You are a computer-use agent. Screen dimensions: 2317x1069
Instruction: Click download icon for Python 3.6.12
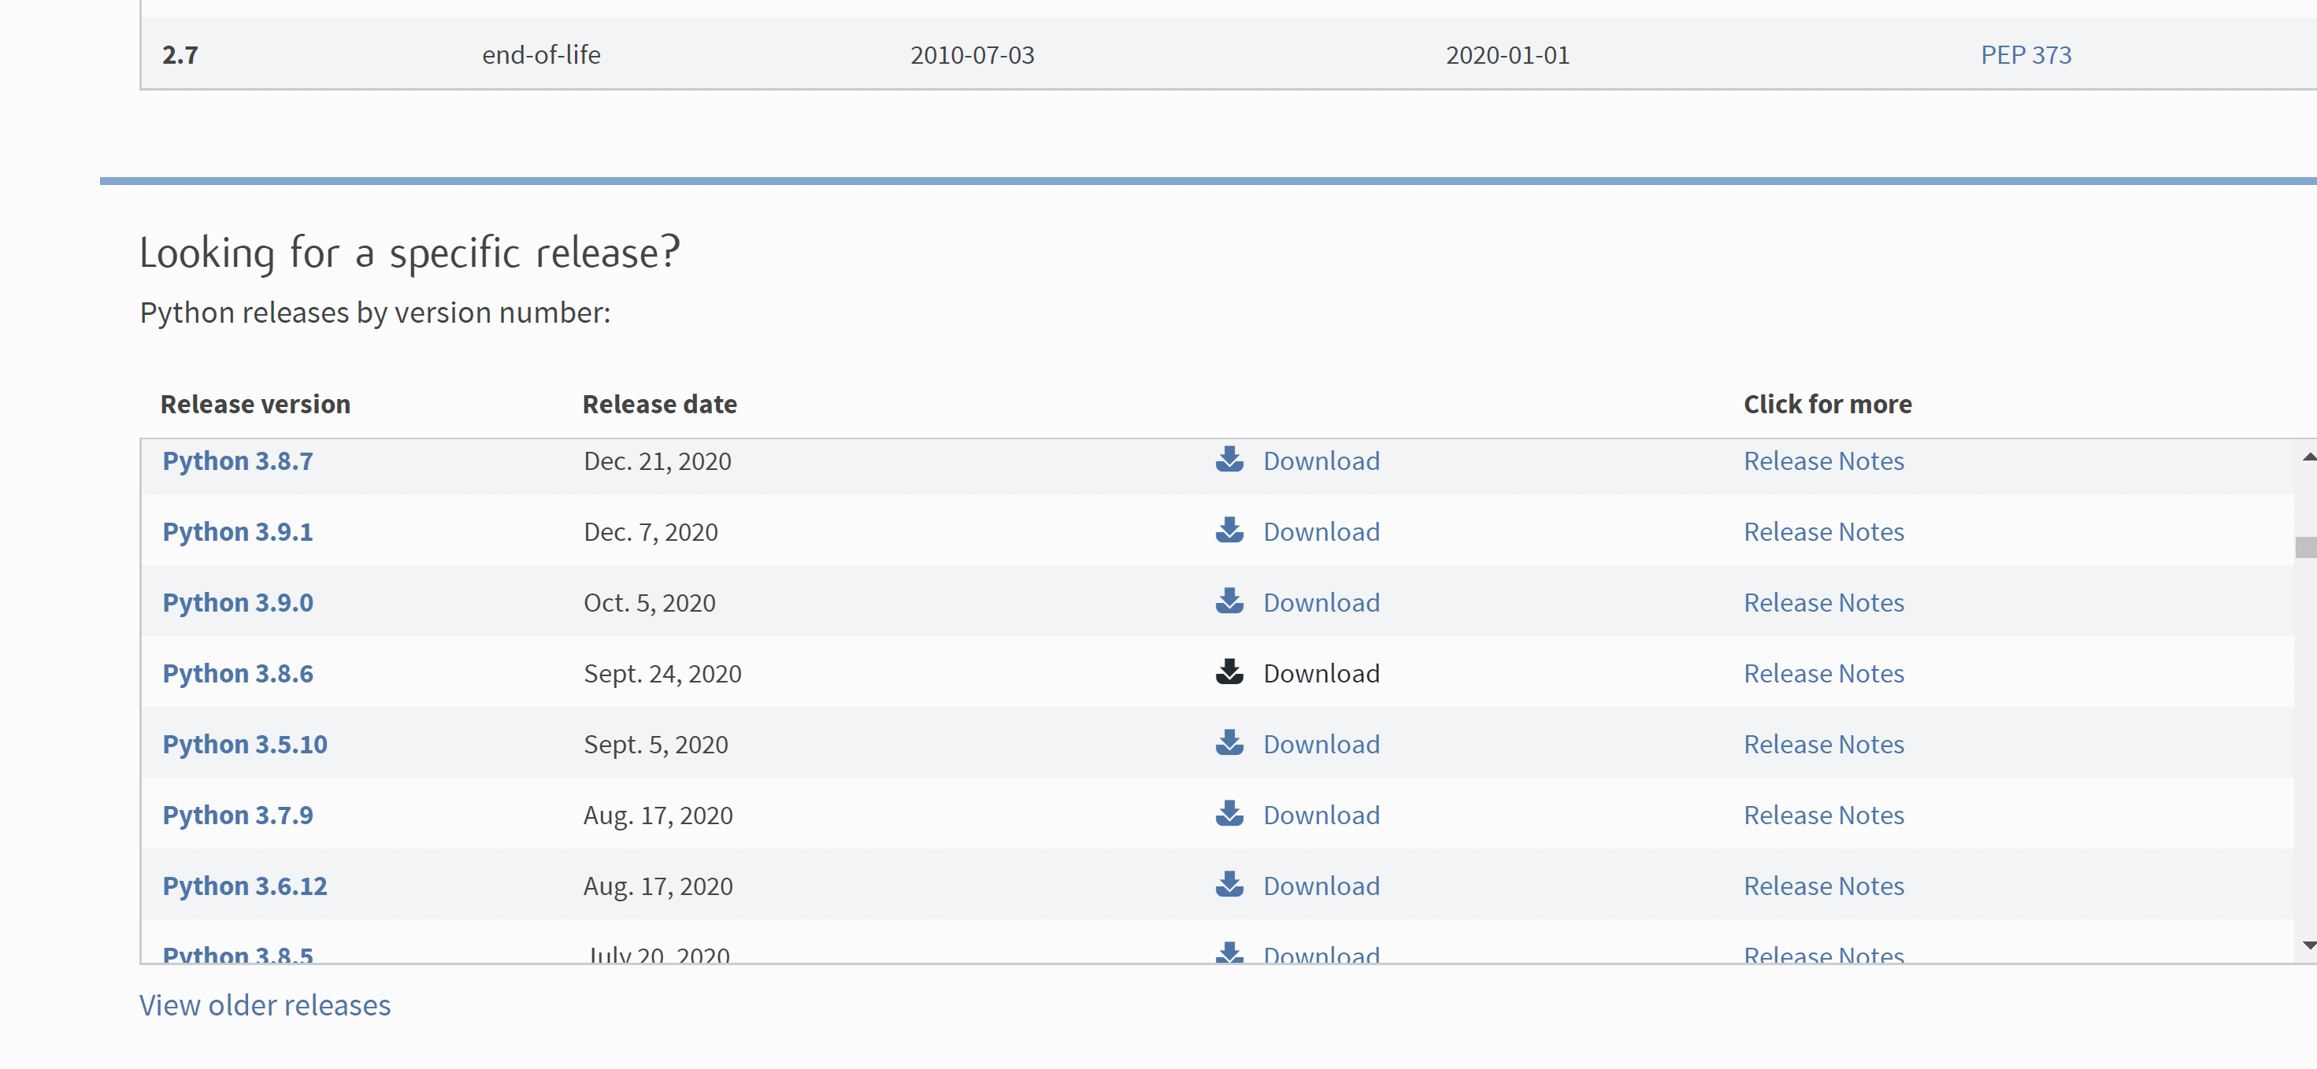[1229, 886]
